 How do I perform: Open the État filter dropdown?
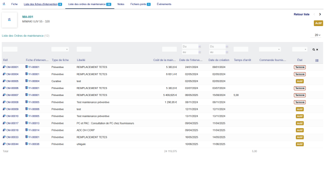click(x=299, y=49)
